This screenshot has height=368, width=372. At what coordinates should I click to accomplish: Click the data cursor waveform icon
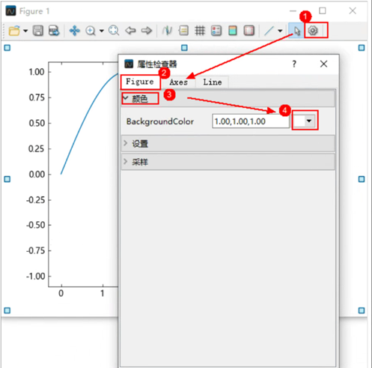pyautogui.click(x=167, y=31)
